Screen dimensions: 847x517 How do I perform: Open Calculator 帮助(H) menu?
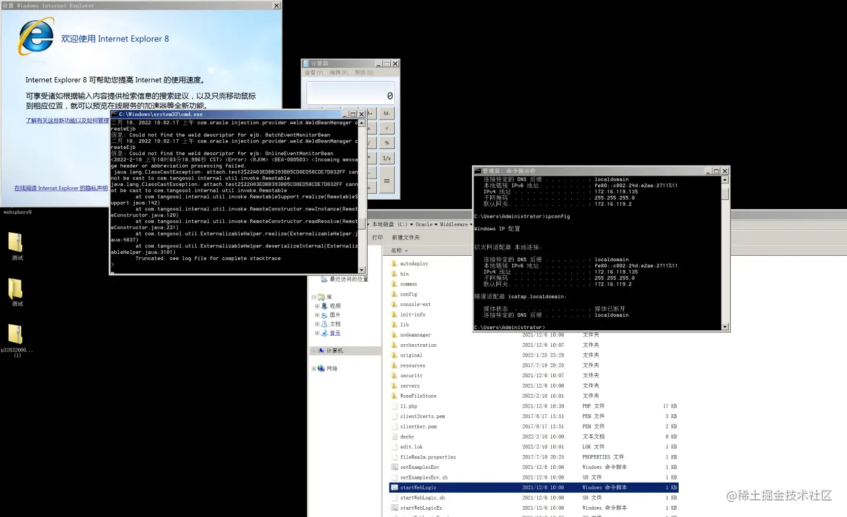click(x=364, y=73)
